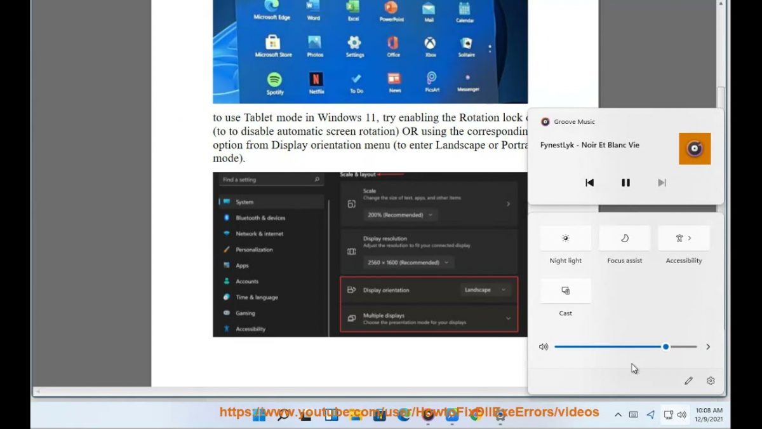The height and width of the screenshot is (429, 762).
Task: Skip to the next track
Action: pyautogui.click(x=662, y=182)
